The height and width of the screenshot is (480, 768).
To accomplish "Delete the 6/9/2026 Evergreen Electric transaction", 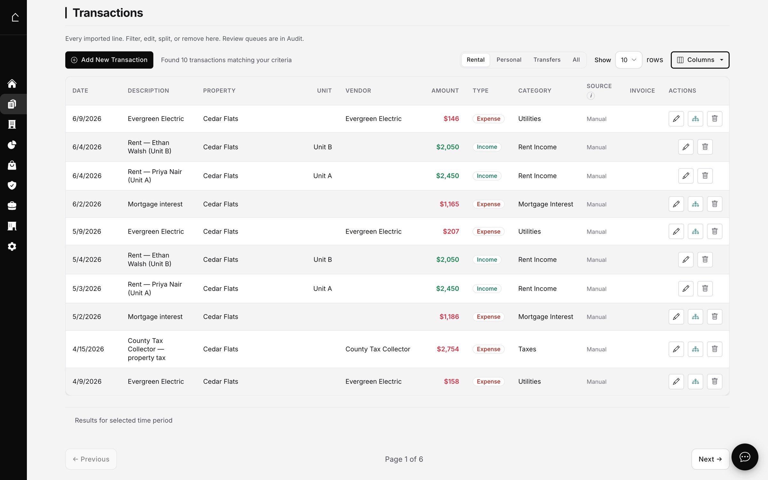I will click(715, 119).
